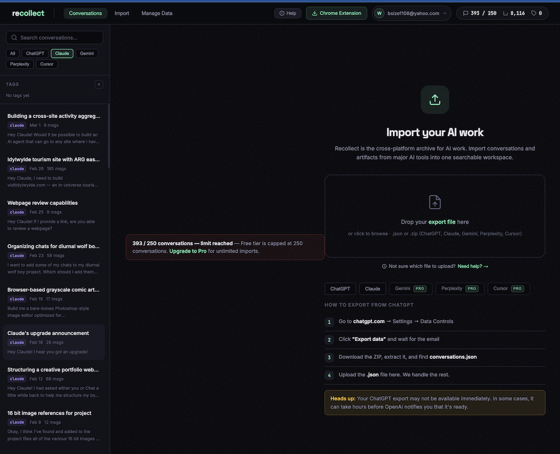Click the Search conversations input field
The image size is (560, 454).
coord(55,38)
